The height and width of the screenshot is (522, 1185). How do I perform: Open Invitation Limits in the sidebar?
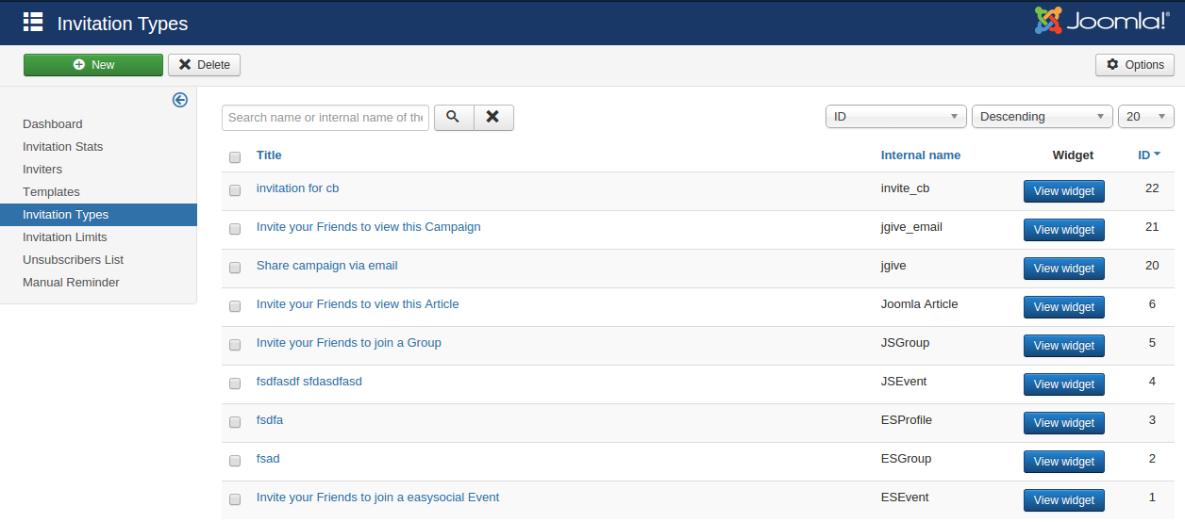coord(65,237)
